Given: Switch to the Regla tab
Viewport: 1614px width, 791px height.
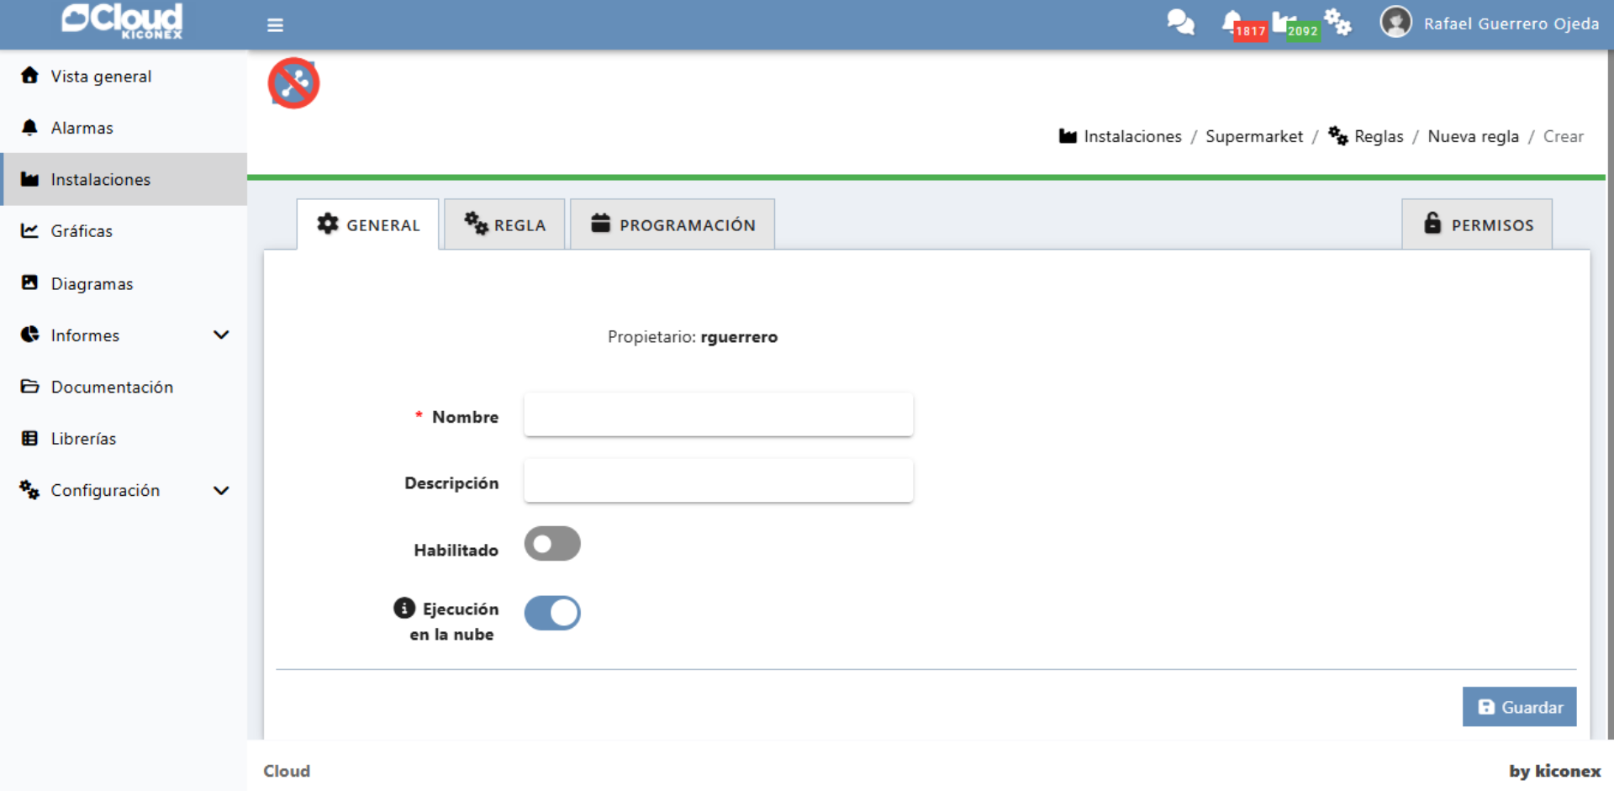Looking at the screenshot, I should coord(504,225).
